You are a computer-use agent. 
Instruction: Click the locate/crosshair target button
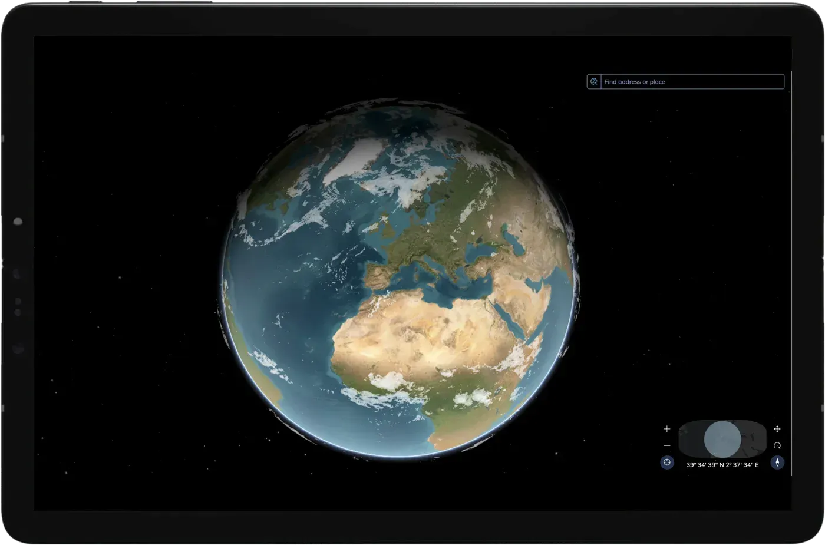[x=667, y=463]
